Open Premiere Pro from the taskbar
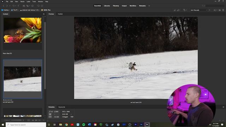This screenshot has height=127, width=226. point(136,125)
